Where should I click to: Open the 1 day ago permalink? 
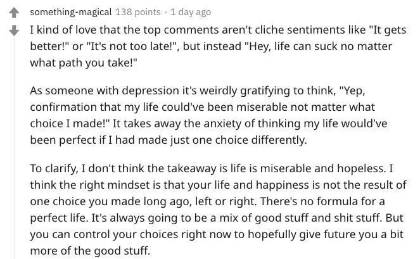[191, 12]
